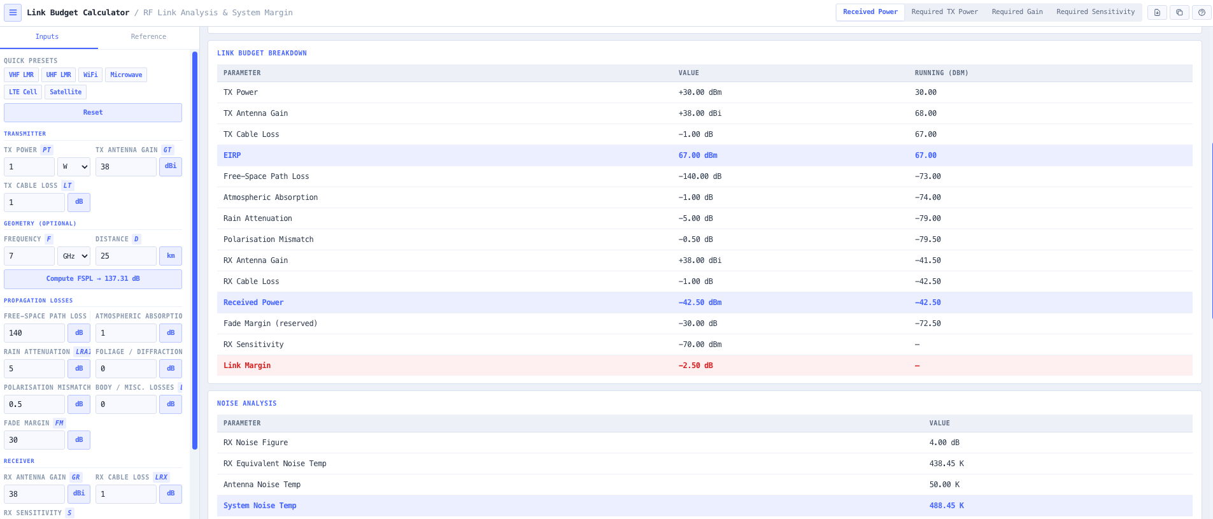The width and height of the screenshot is (1213, 519).
Task: Switch to Required Gain mode
Action: tap(1017, 12)
